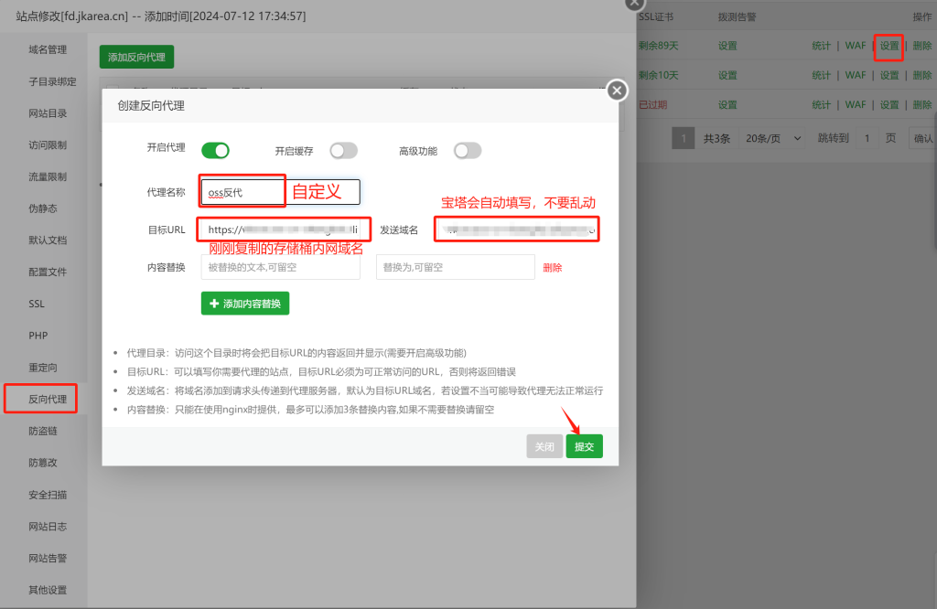Click the green 提交 button

coord(584,446)
